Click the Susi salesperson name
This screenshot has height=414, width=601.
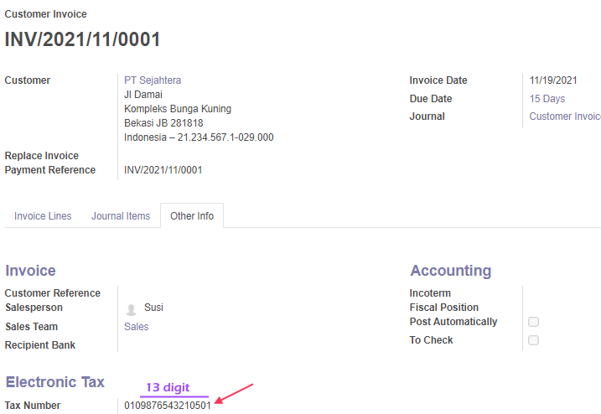tap(153, 307)
